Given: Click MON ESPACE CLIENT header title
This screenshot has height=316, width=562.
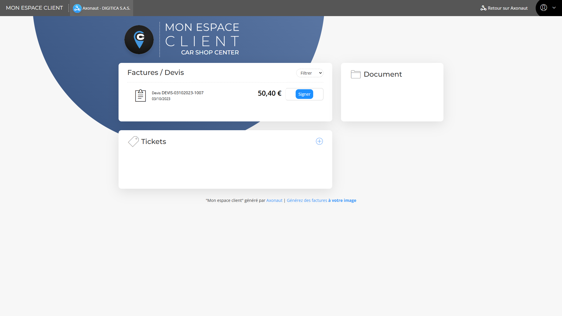Looking at the screenshot, I should point(35,8).
